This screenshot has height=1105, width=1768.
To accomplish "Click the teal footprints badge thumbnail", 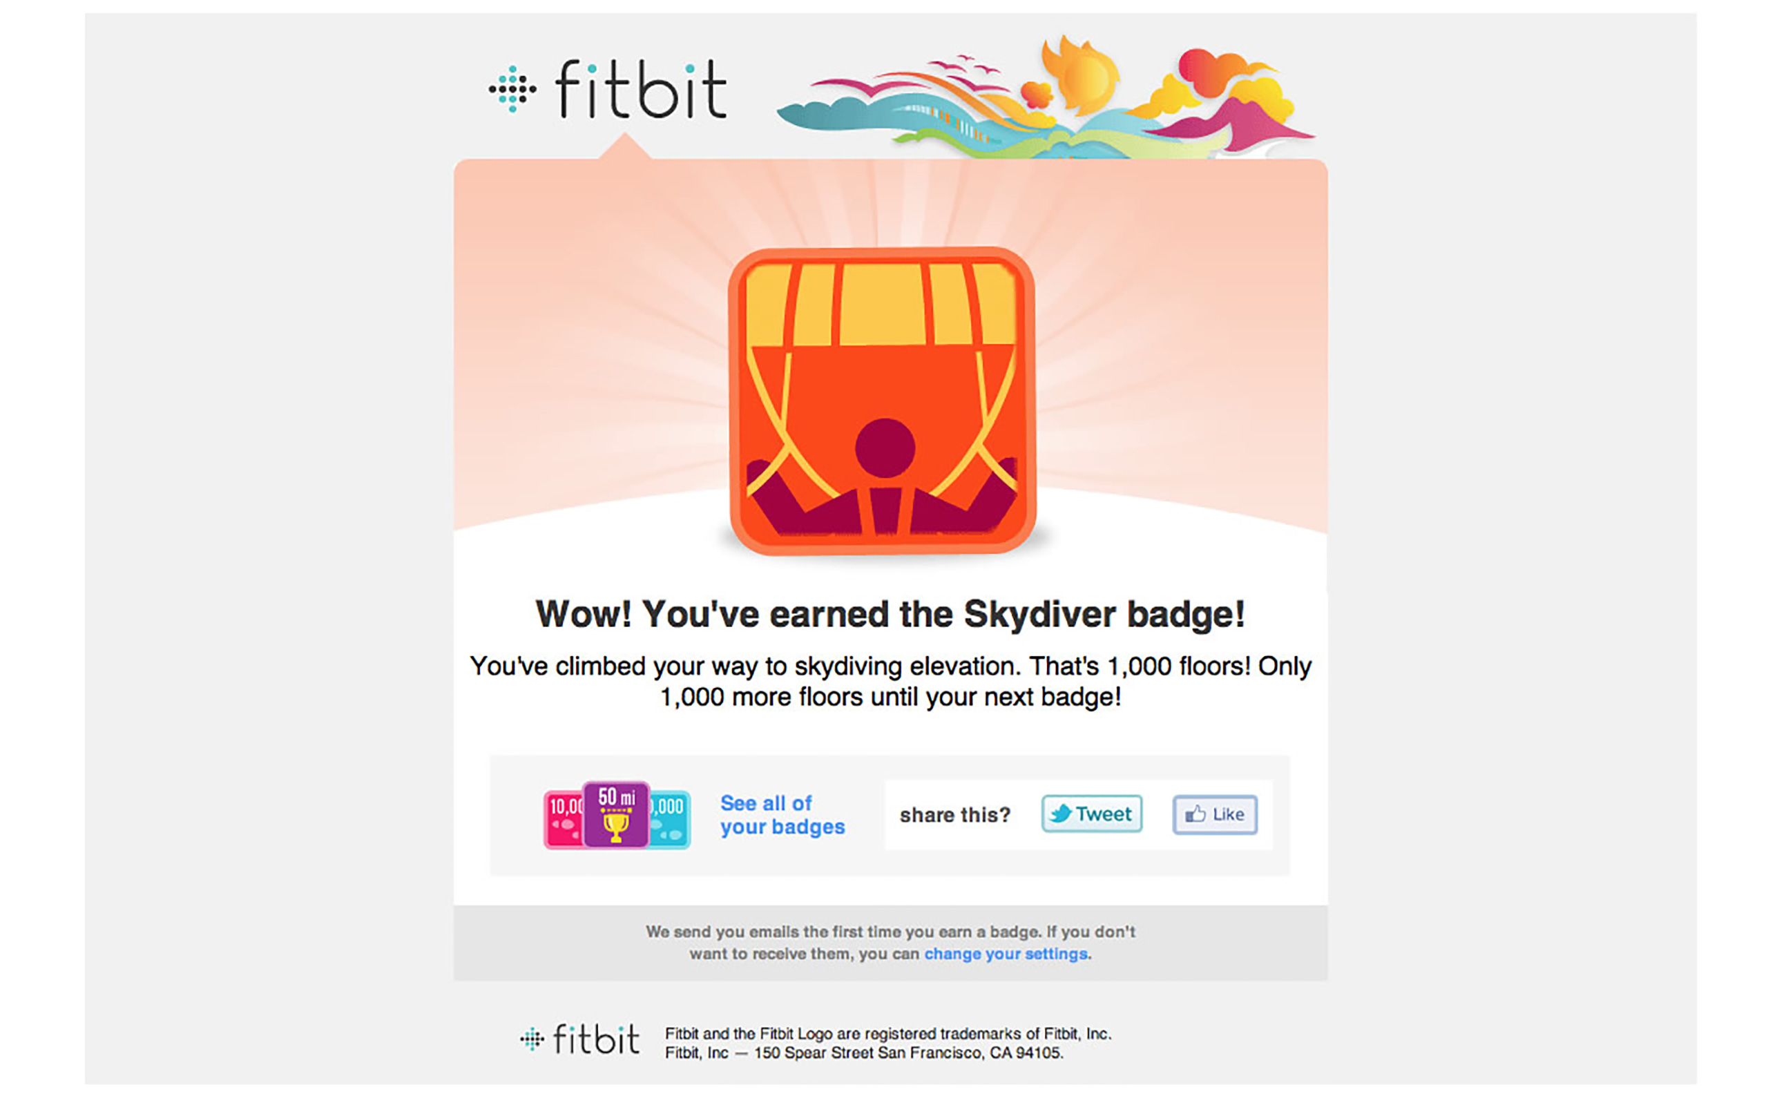I will click(x=670, y=819).
